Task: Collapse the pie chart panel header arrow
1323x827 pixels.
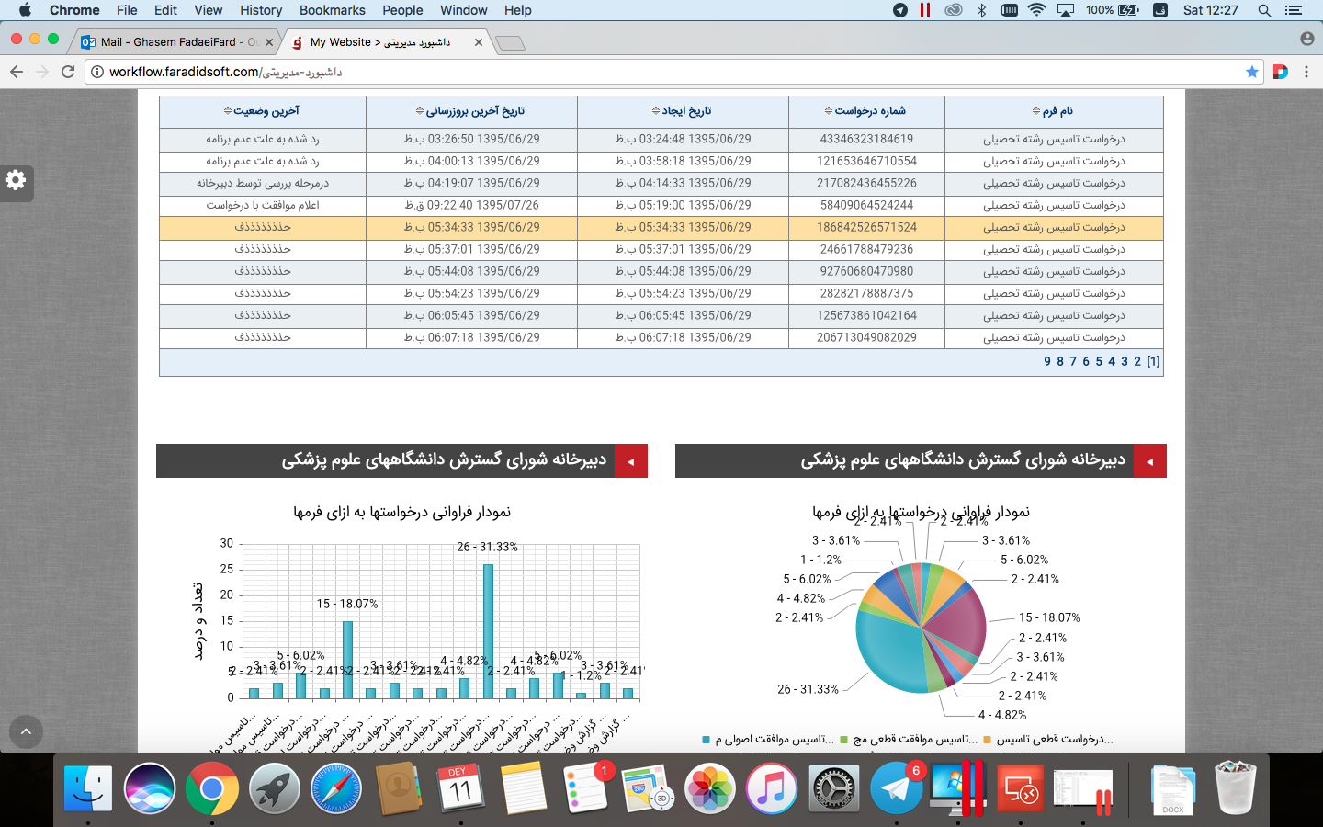Action: (1149, 461)
